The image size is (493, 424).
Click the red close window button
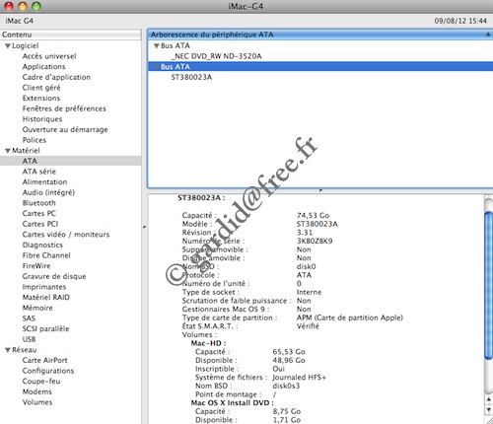coord(9,6)
